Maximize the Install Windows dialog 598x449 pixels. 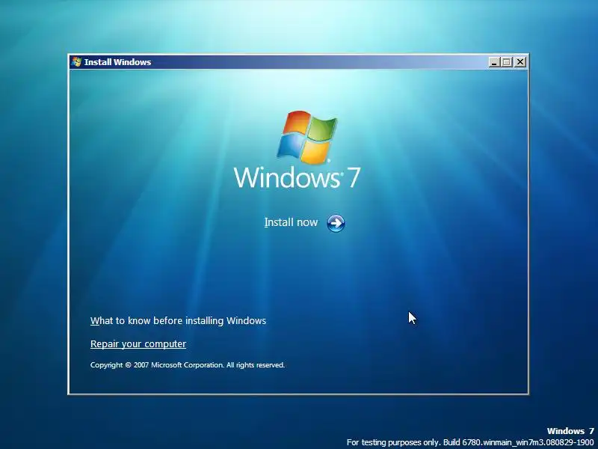coord(507,62)
